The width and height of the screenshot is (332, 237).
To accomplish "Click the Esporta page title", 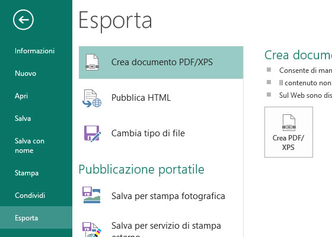I will [115, 21].
